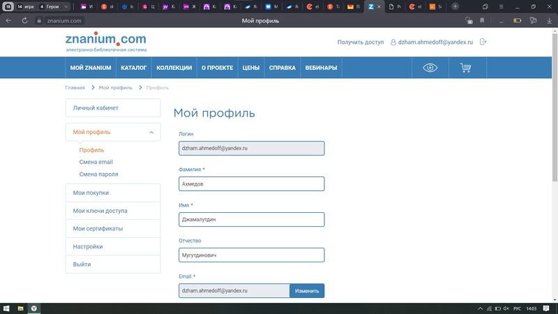
Task: Click the volume icon in system tray
Action: 505,308
